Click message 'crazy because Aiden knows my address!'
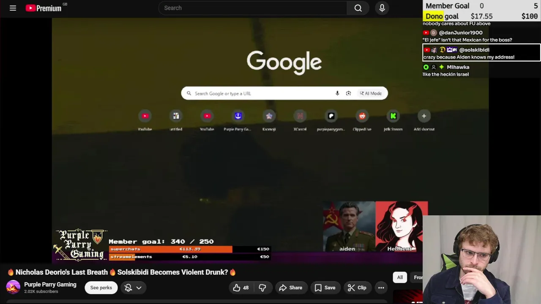Screen dimensions: 541x304 tap(469, 57)
